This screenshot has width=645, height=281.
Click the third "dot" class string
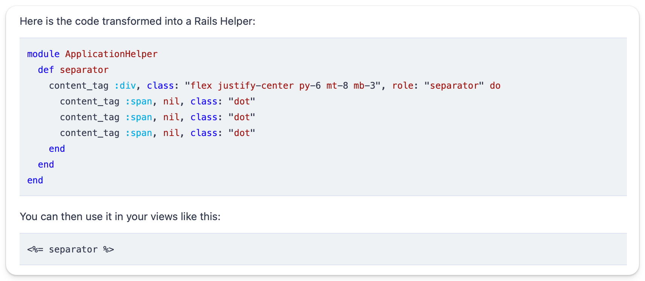click(x=242, y=133)
